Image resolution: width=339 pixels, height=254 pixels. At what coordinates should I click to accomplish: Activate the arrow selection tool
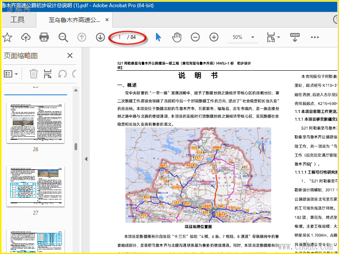click(x=158, y=37)
